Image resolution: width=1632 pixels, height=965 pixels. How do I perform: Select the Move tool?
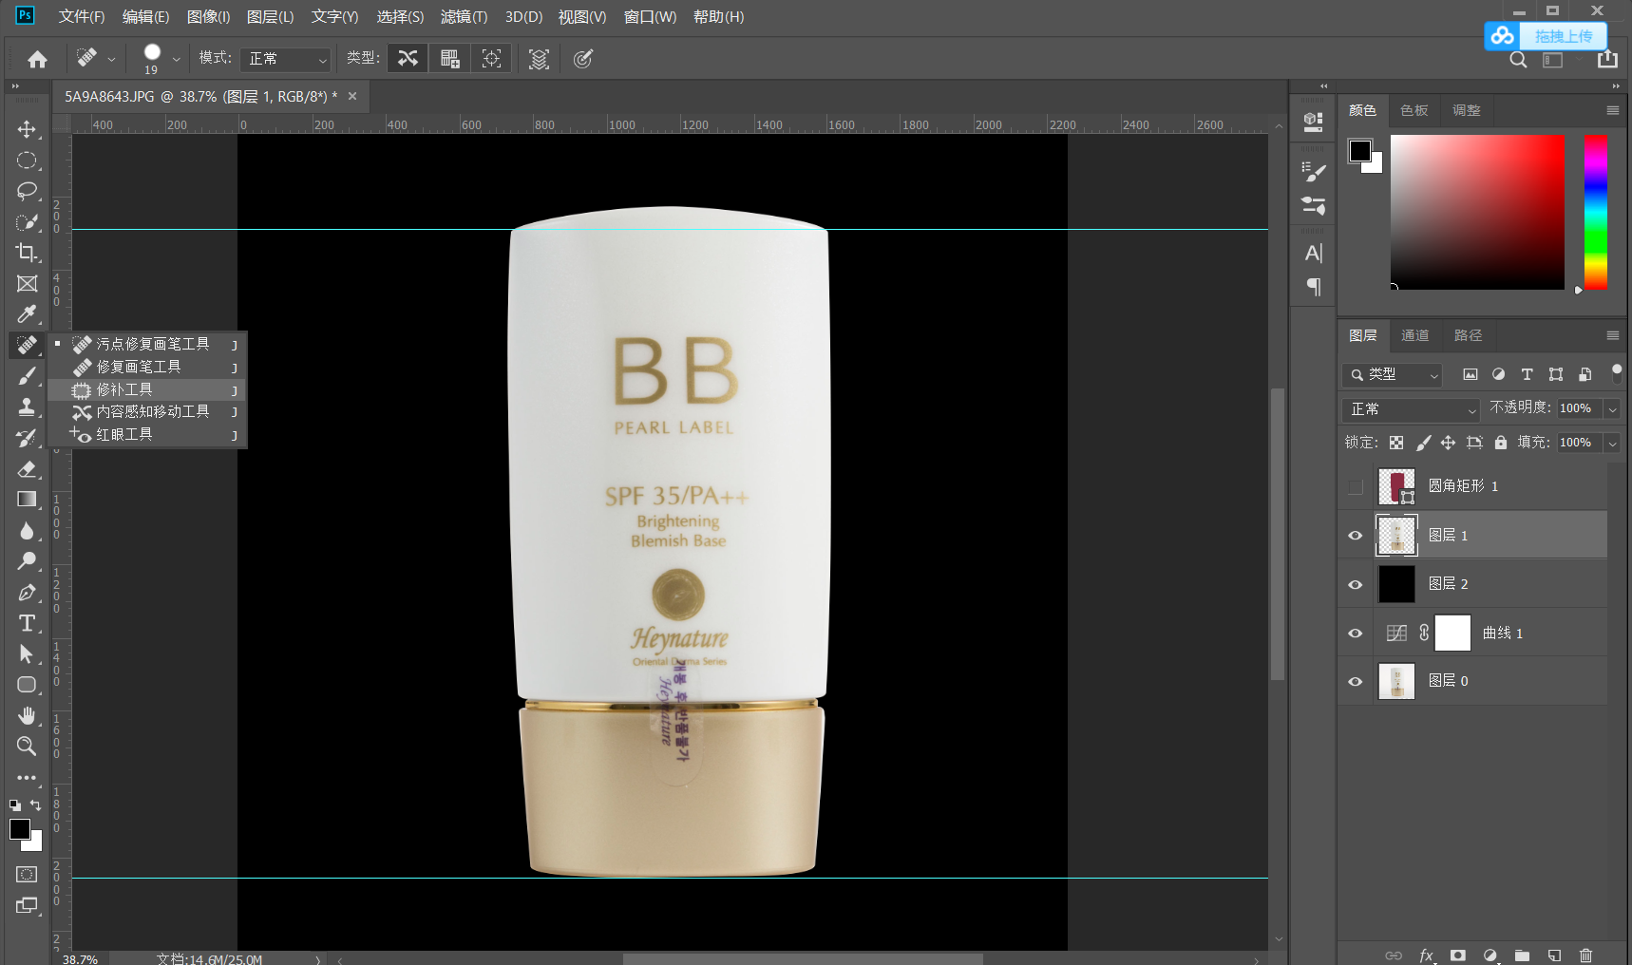(x=27, y=129)
